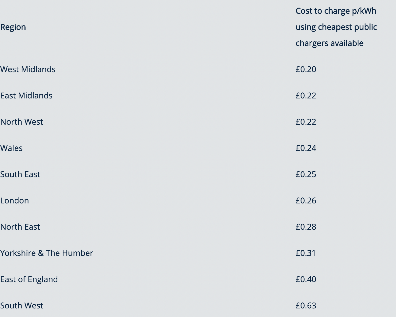
Task: Select the West Midlands region cell
Action: 28,69
